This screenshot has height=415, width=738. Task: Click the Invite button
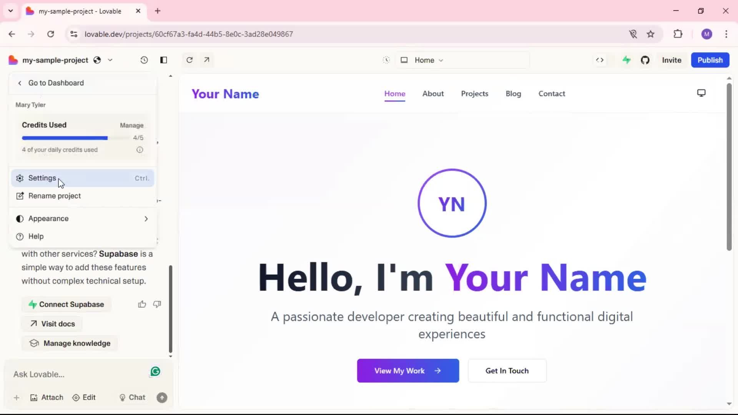point(672,60)
